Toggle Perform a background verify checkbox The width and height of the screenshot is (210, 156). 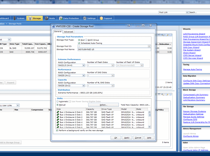click(x=57, y=130)
